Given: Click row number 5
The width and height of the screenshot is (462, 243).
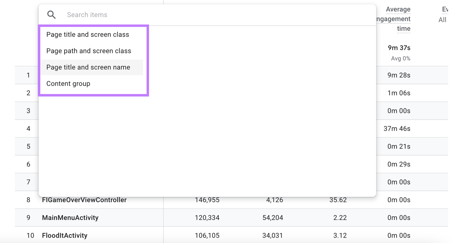Looking at the screenshot, I should (28, 146).
